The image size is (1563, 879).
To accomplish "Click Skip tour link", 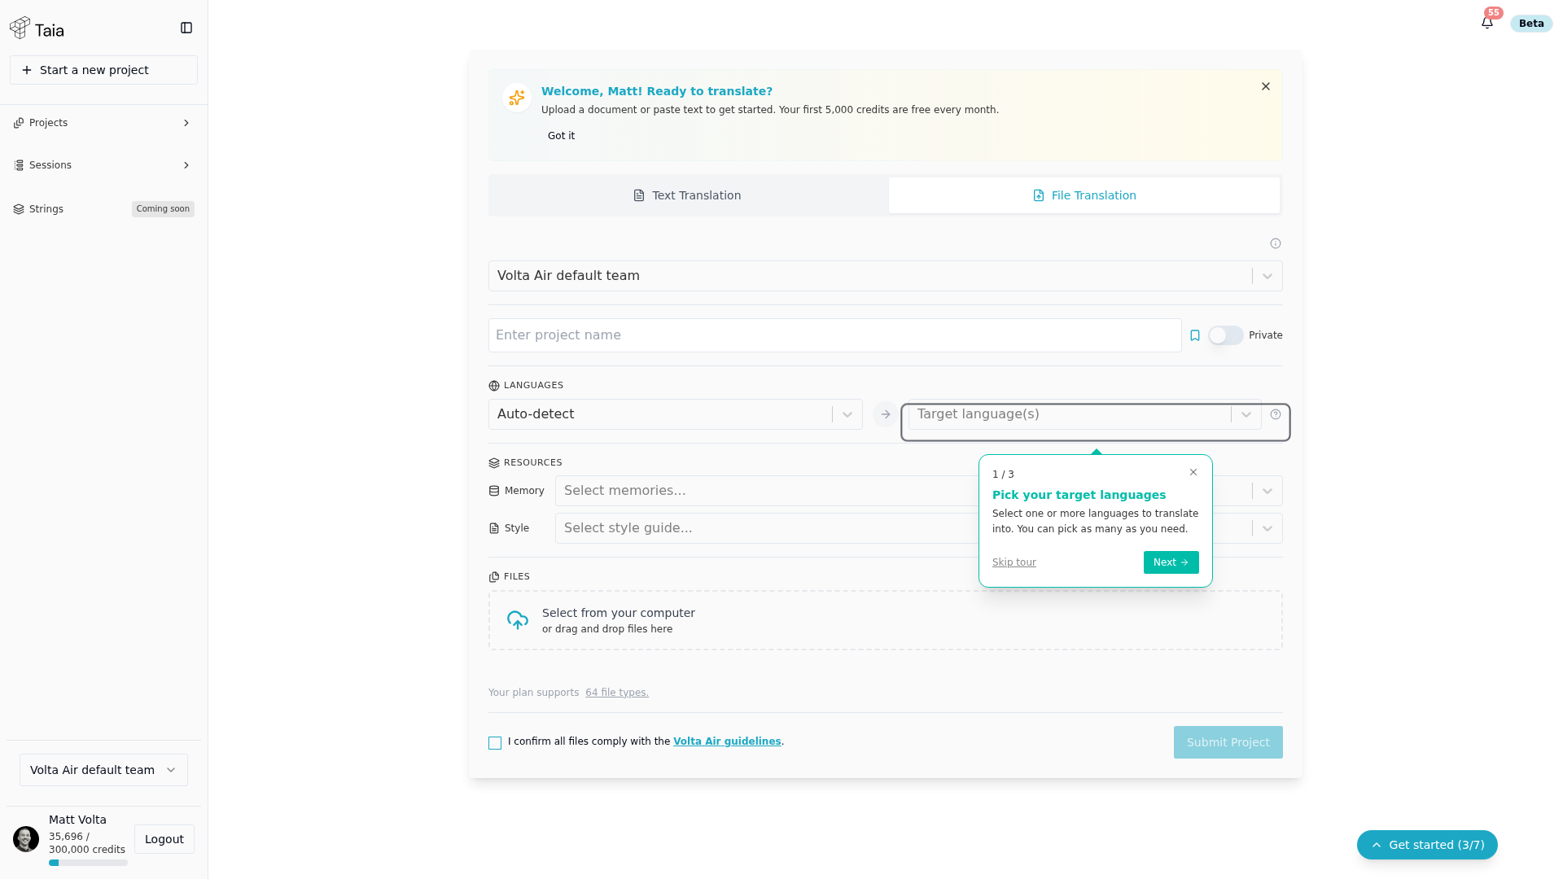I will [1014, 562].
